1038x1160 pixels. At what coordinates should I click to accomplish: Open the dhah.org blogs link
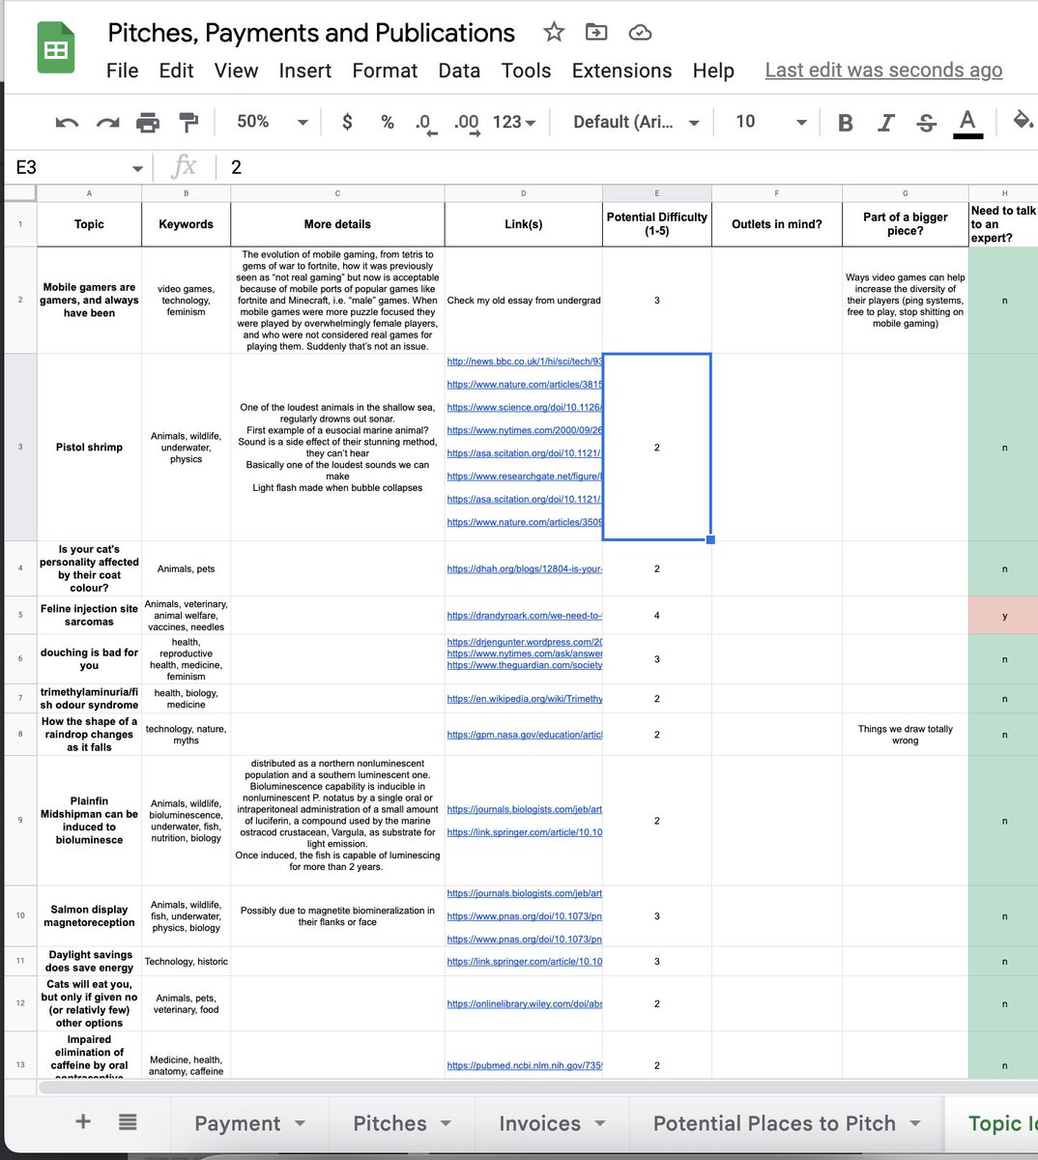coord(525,569)
